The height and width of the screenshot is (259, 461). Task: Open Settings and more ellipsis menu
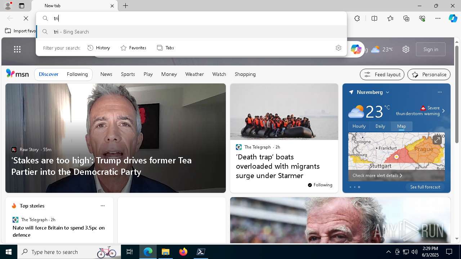[x=438, y=18]
